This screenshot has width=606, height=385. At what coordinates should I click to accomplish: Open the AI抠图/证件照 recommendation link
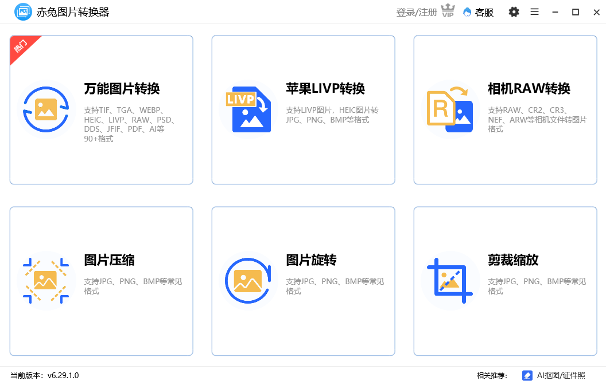click(562, 375)
